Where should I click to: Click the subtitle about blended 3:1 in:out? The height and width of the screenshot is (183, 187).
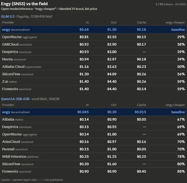pos(49,9)
